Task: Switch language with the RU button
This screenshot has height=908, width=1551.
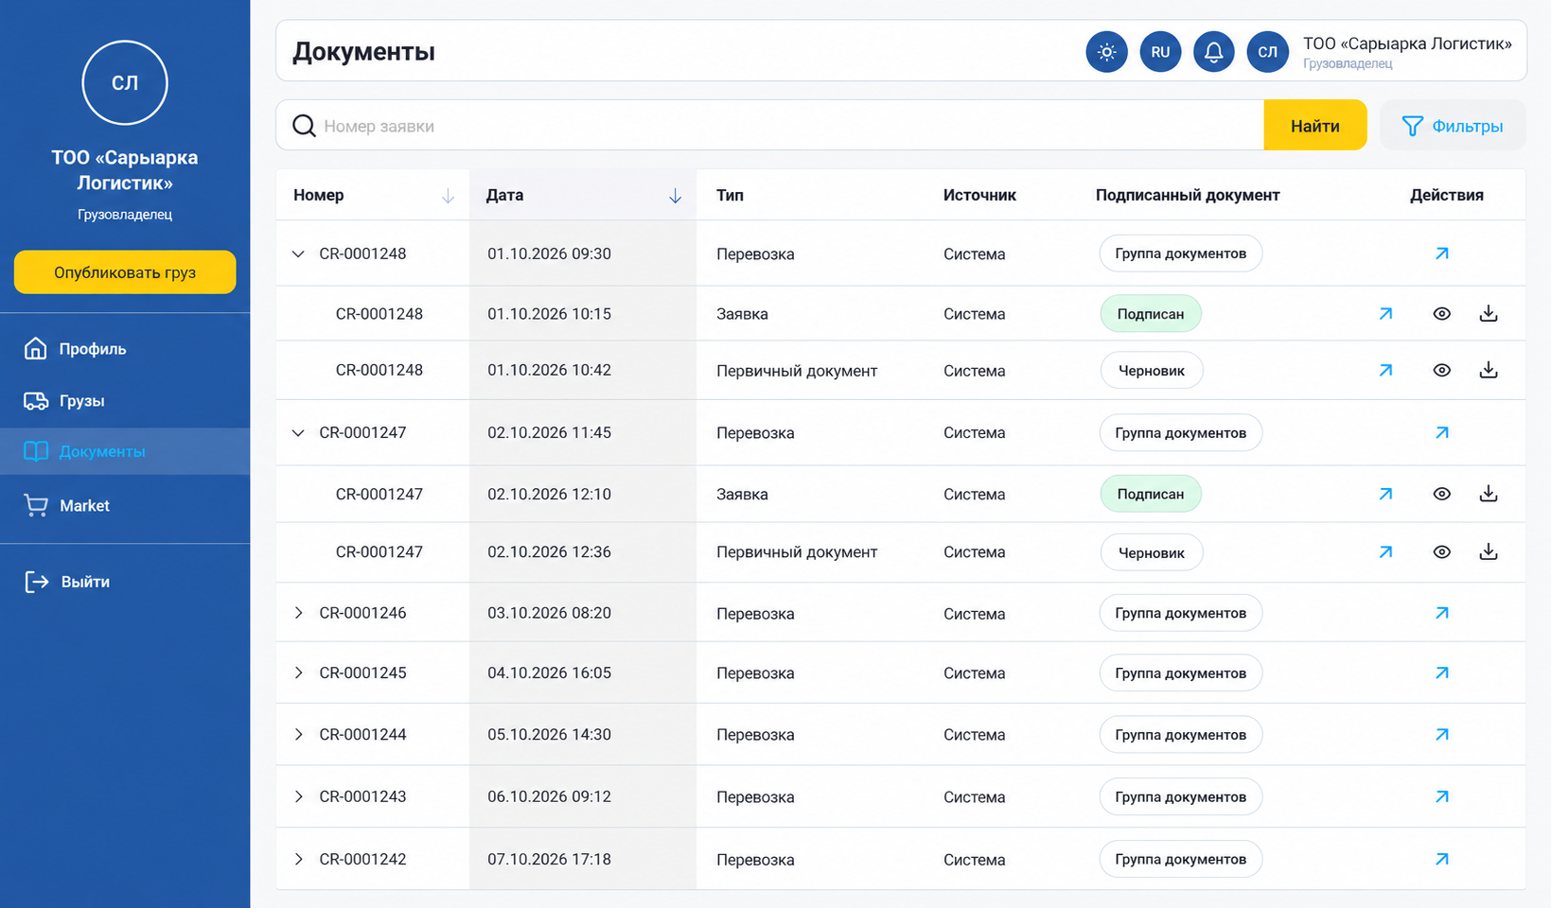Action: pos(1160,52)
